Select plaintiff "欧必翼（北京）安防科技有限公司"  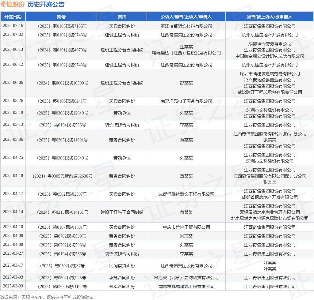click(186, 278)
